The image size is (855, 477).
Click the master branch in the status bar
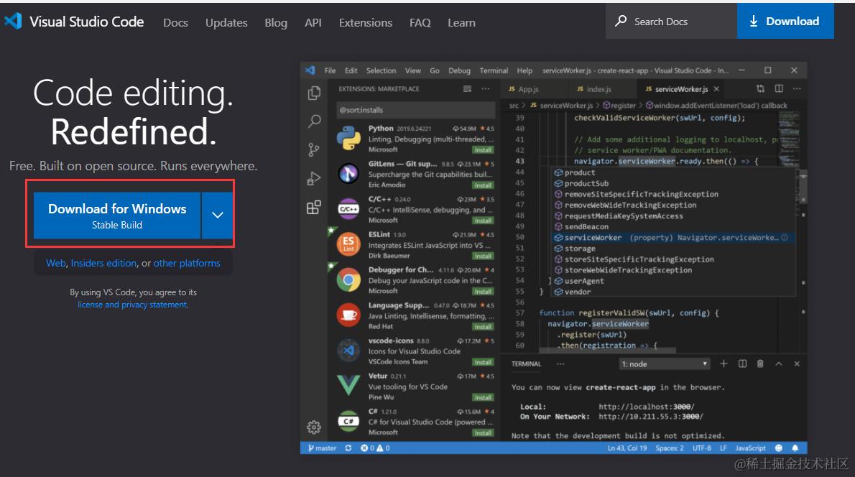point(323,448)
